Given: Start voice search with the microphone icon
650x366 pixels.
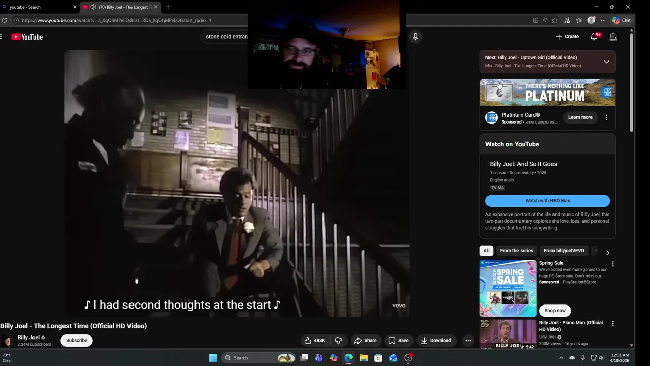Looking at the screenshot, I should [x=415, y=37].
